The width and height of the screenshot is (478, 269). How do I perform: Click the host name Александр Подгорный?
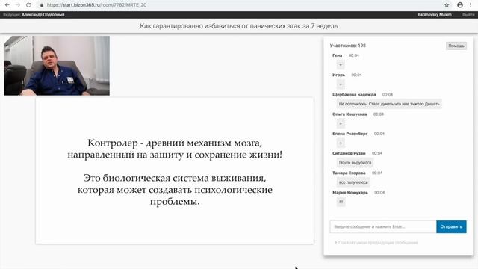[x=43, y=15]
